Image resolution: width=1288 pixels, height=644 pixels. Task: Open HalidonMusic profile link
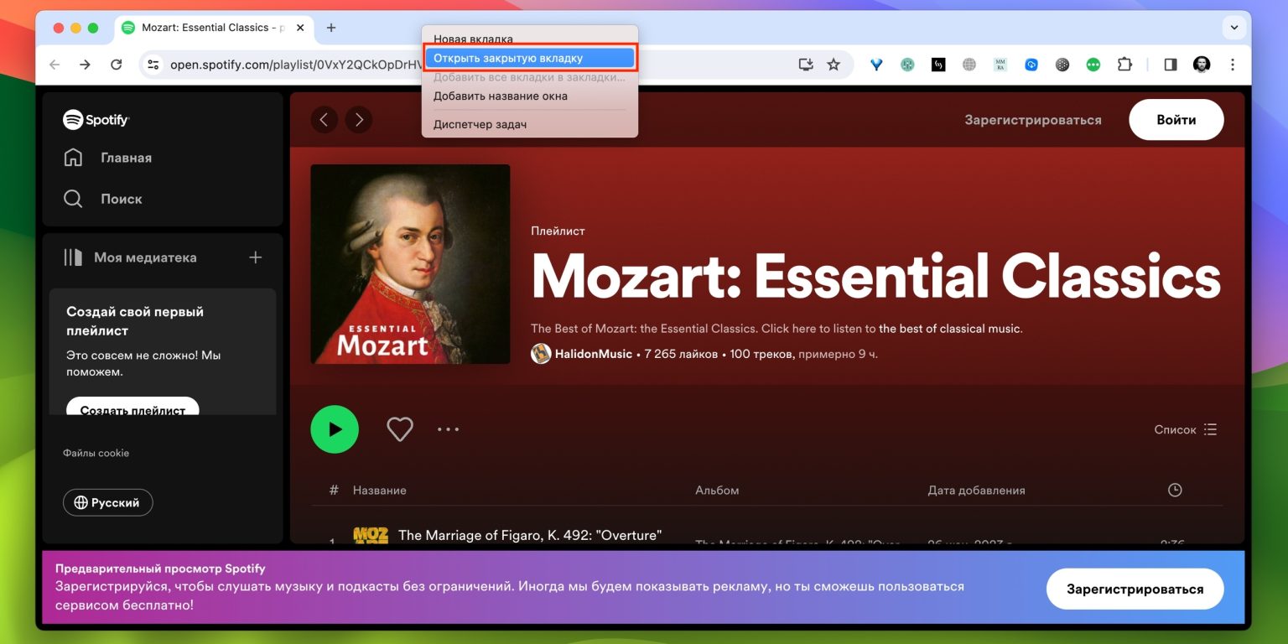(x=593, y=354)
